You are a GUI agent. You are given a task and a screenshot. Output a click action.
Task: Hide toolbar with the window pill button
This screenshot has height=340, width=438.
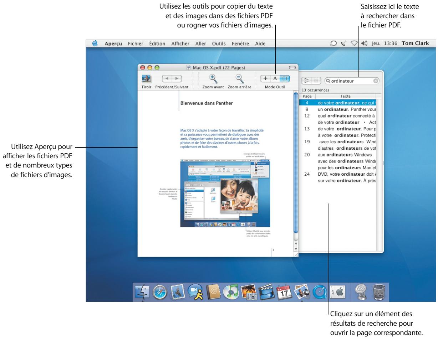[x=292, y=67]
